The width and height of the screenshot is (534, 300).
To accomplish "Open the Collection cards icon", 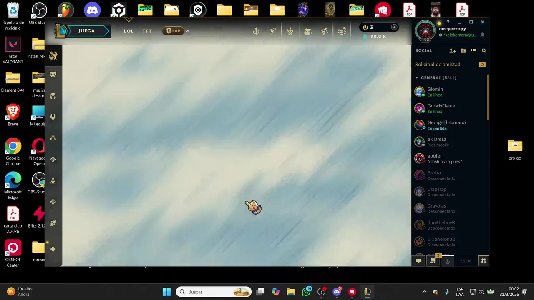I will 273,31.
